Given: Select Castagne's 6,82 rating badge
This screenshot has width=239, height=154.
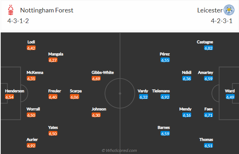Looking at the screenshot, I should click(209, 48).
